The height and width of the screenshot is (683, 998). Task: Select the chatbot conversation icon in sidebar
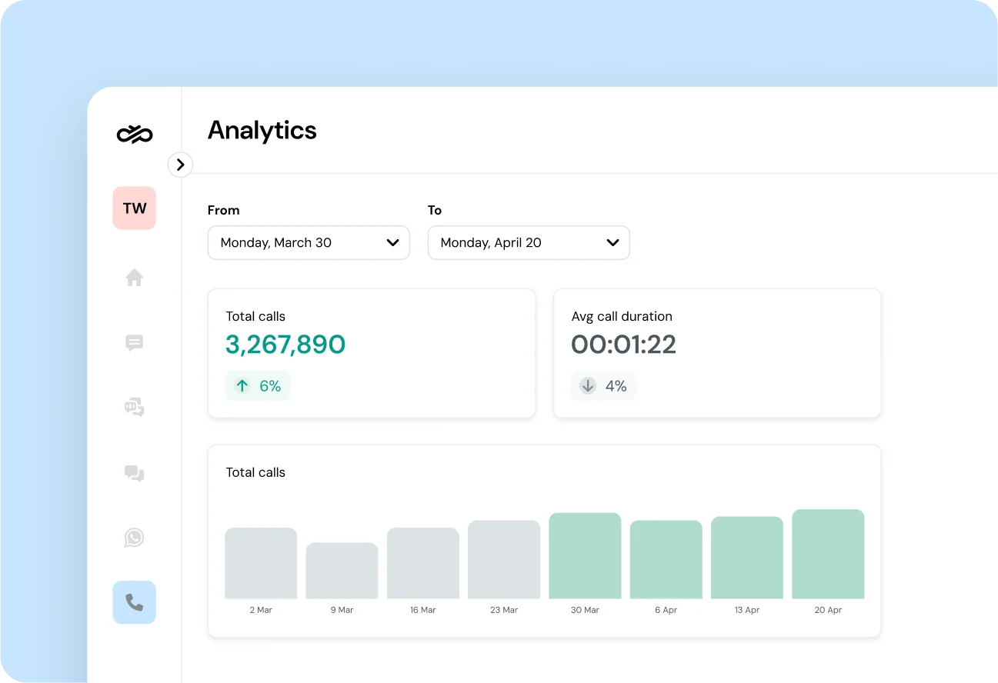135,408
